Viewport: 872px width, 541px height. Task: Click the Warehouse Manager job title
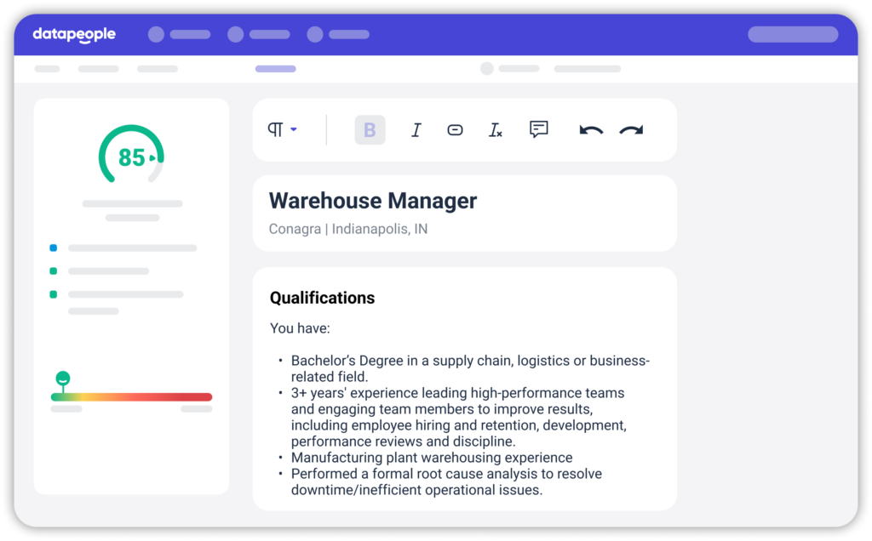(x=373, y=201)
